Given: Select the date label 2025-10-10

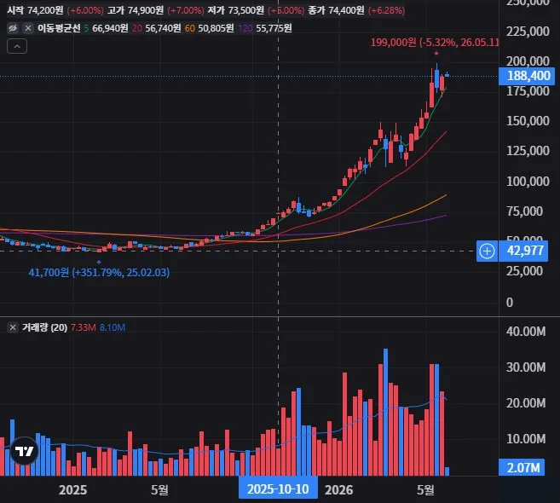Looking at the screenshot, I should [278, 489].
